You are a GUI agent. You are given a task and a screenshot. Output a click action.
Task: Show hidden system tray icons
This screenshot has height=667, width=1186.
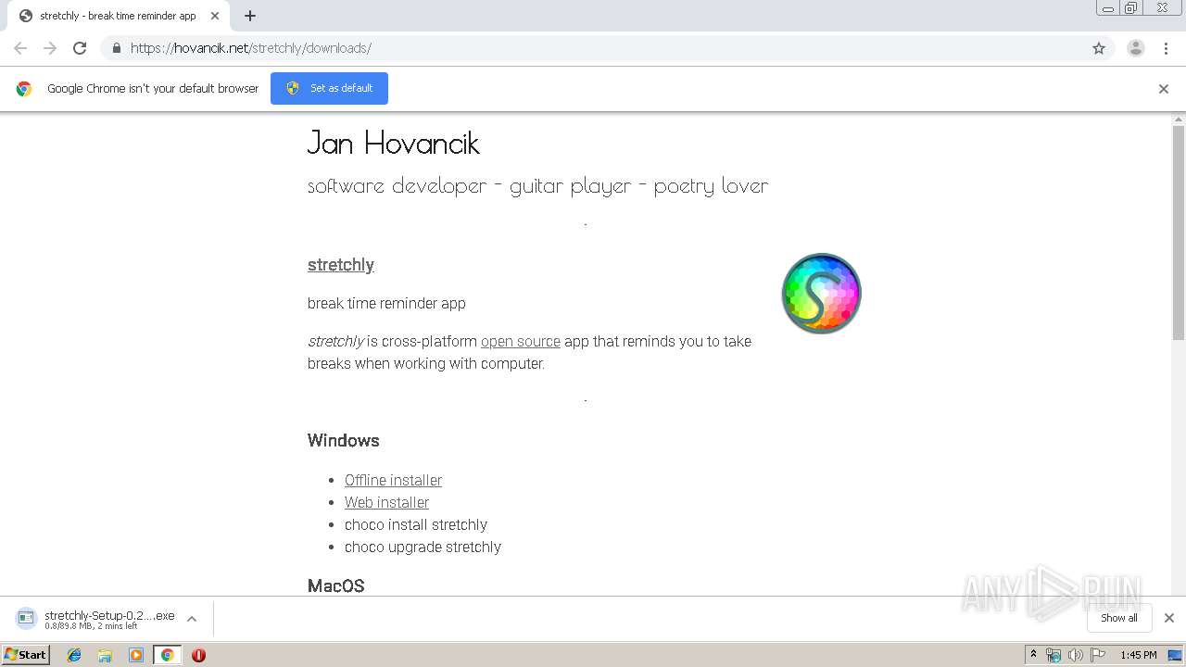point(1033,654)
